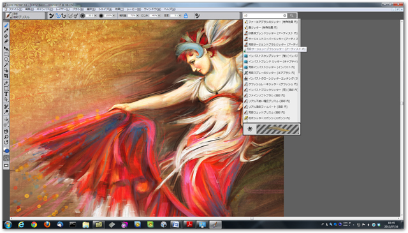Select ファインソフトブラシ search result
This screenshot has height=233, width=408.
pos(271,95)
